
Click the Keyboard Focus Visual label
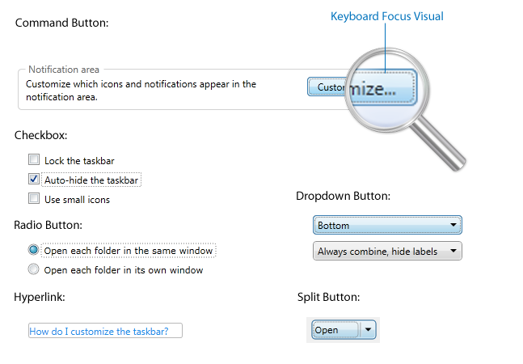(387, 16)
